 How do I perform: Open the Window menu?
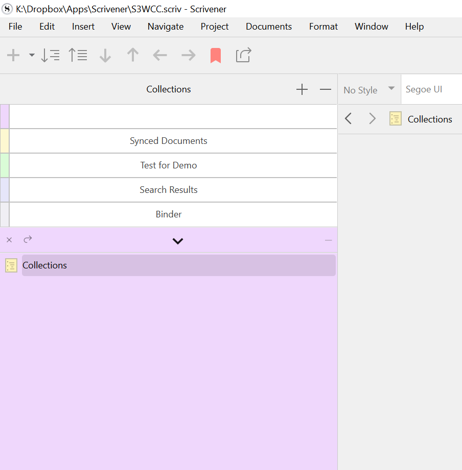point(372,27)
